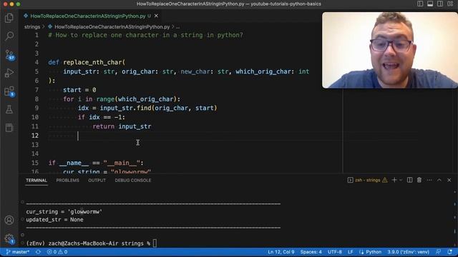Screen dimensions: 458x257
Task: Click line number 4 in gutter
Action: [36, 62]
